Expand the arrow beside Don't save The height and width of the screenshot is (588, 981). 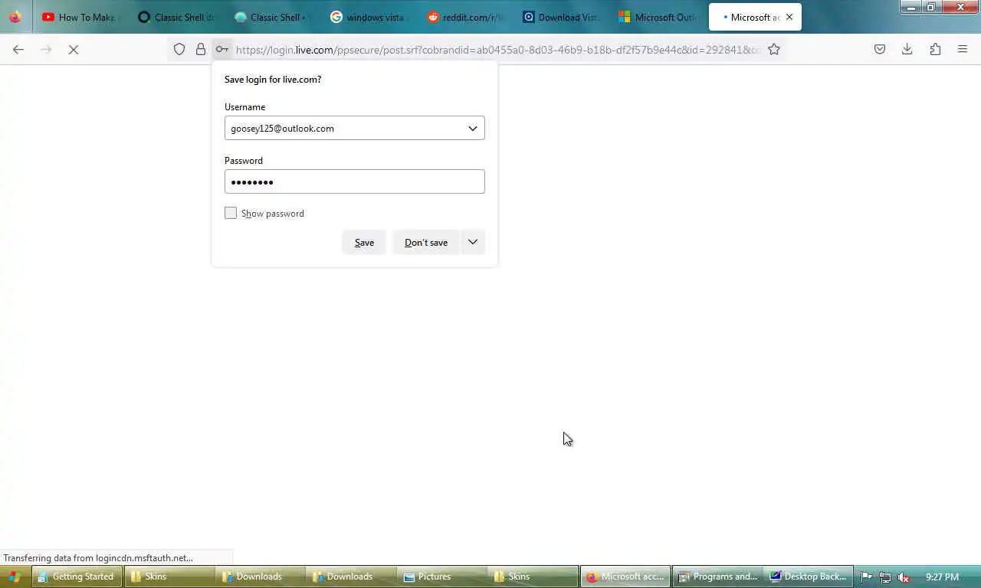click(473, 242)
